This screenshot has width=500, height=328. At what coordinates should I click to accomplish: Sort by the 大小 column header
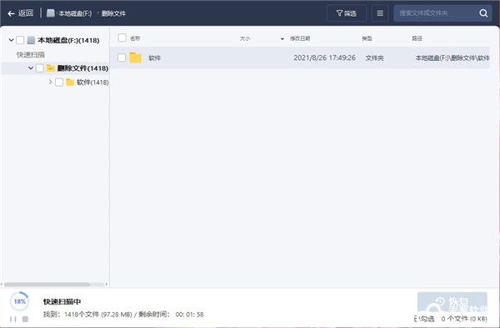[245, 38]
